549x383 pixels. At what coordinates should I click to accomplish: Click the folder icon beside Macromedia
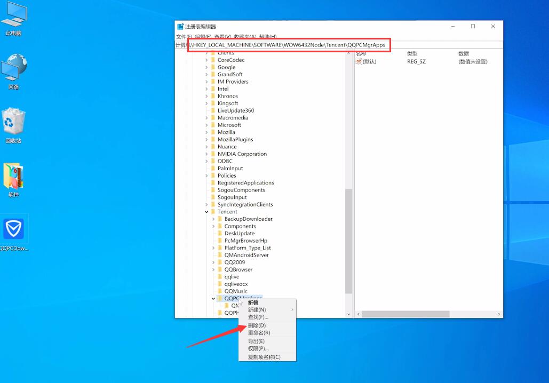click(x=213, y=118)
